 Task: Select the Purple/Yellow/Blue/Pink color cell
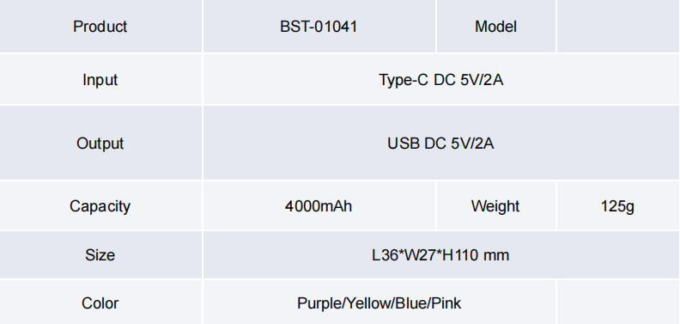click(x=379, y=303)
